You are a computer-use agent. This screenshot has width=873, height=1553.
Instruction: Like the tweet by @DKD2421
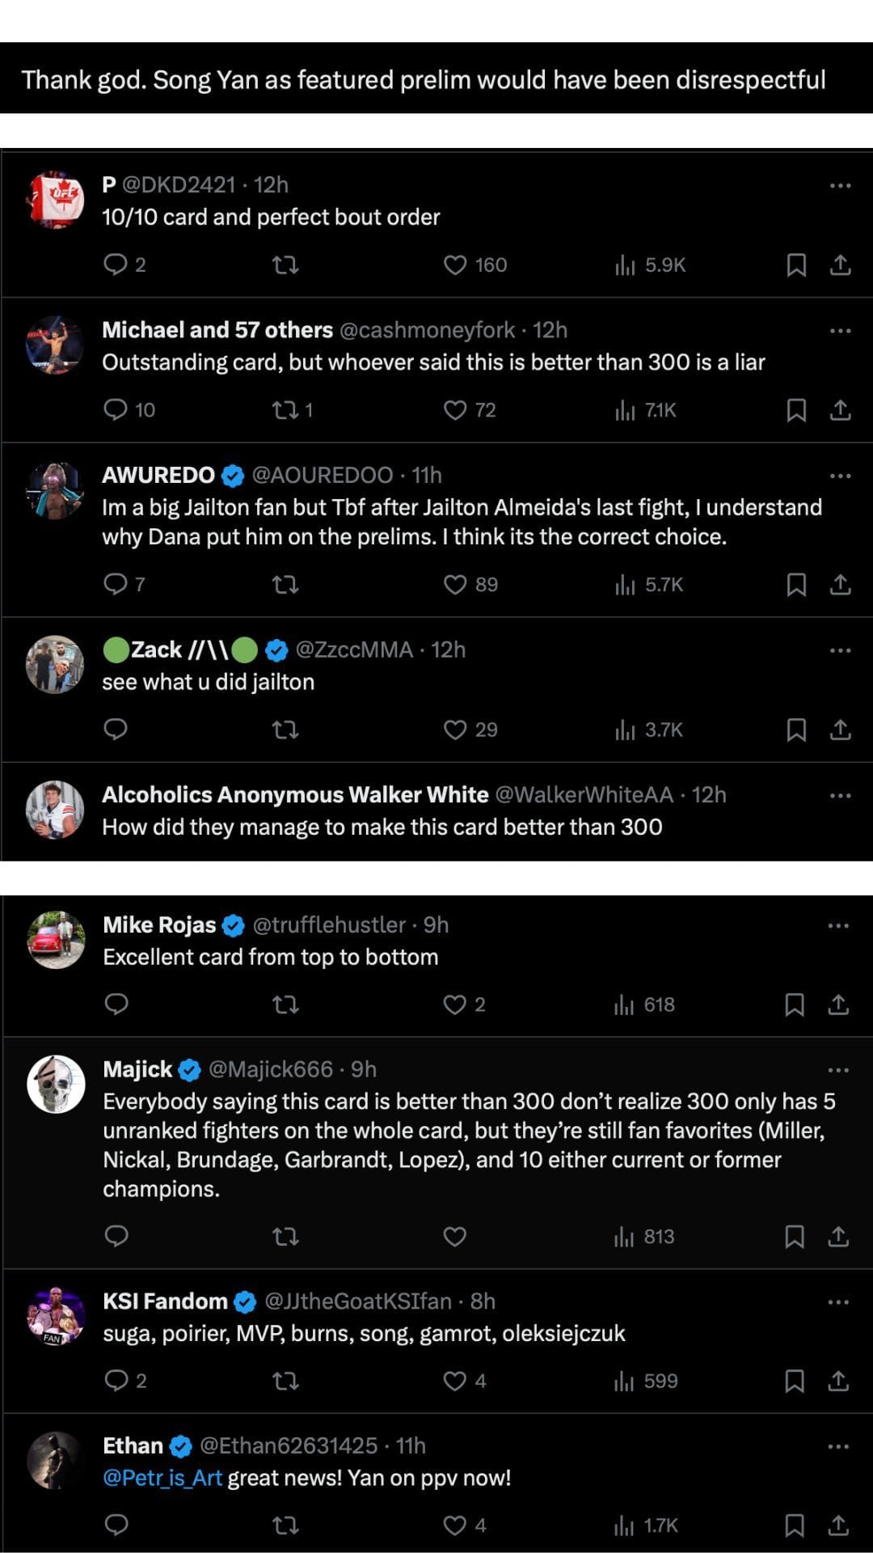(456, 265)
